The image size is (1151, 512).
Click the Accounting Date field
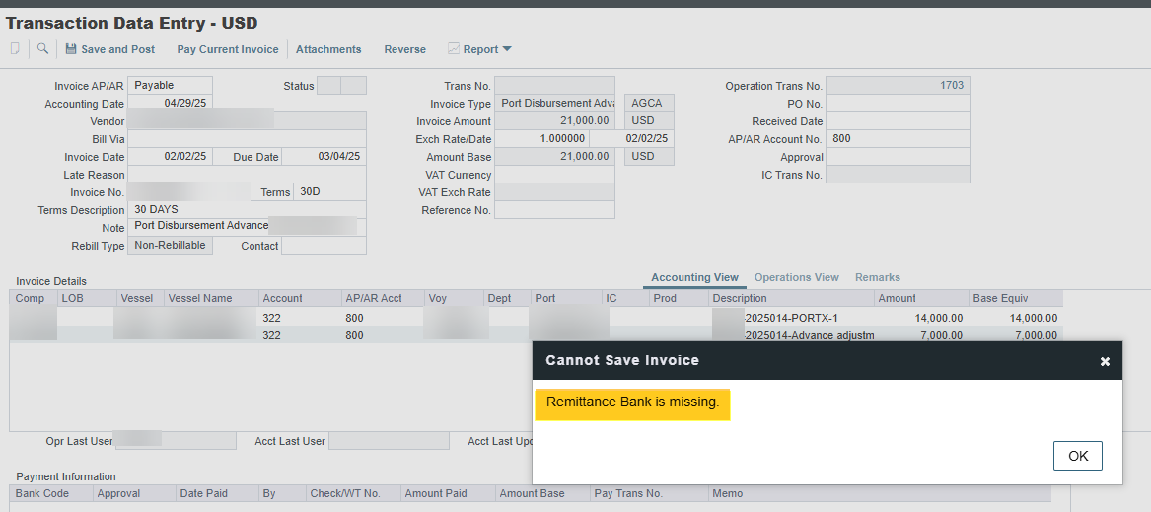coord(170,104)
